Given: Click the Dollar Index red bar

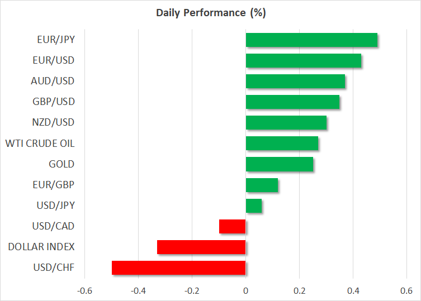Looking at the screenshot, I should point(201,247).
